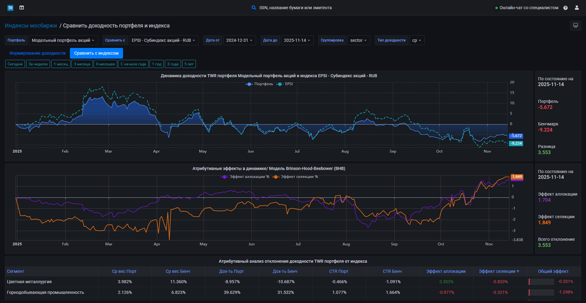Open the sector grouping dropdown

coord(358,40)
